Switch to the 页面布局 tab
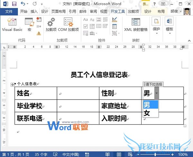 point(59,12)
